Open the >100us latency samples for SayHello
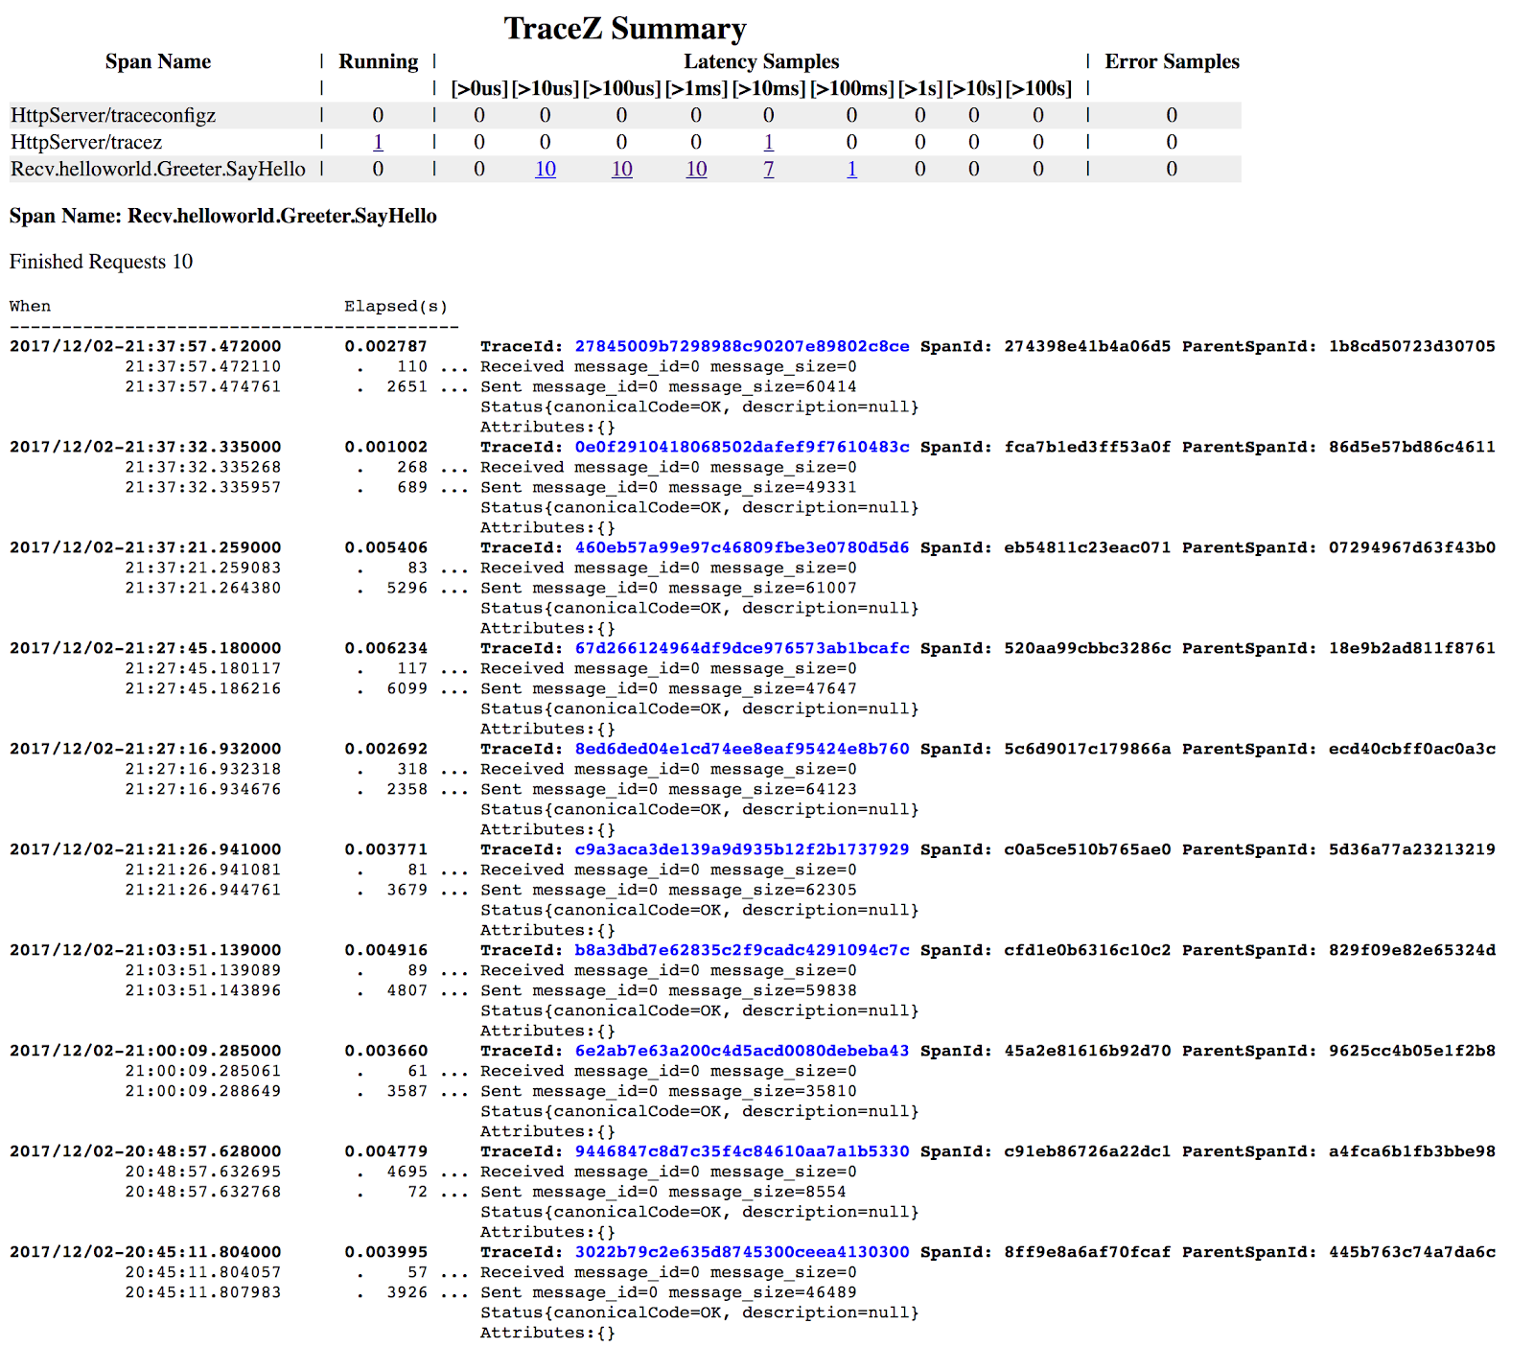1534x1370 pixels. 621,169
